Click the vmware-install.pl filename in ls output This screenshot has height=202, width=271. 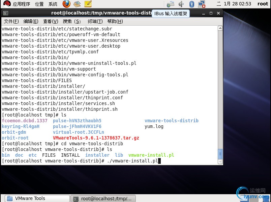tap(151, 155)
